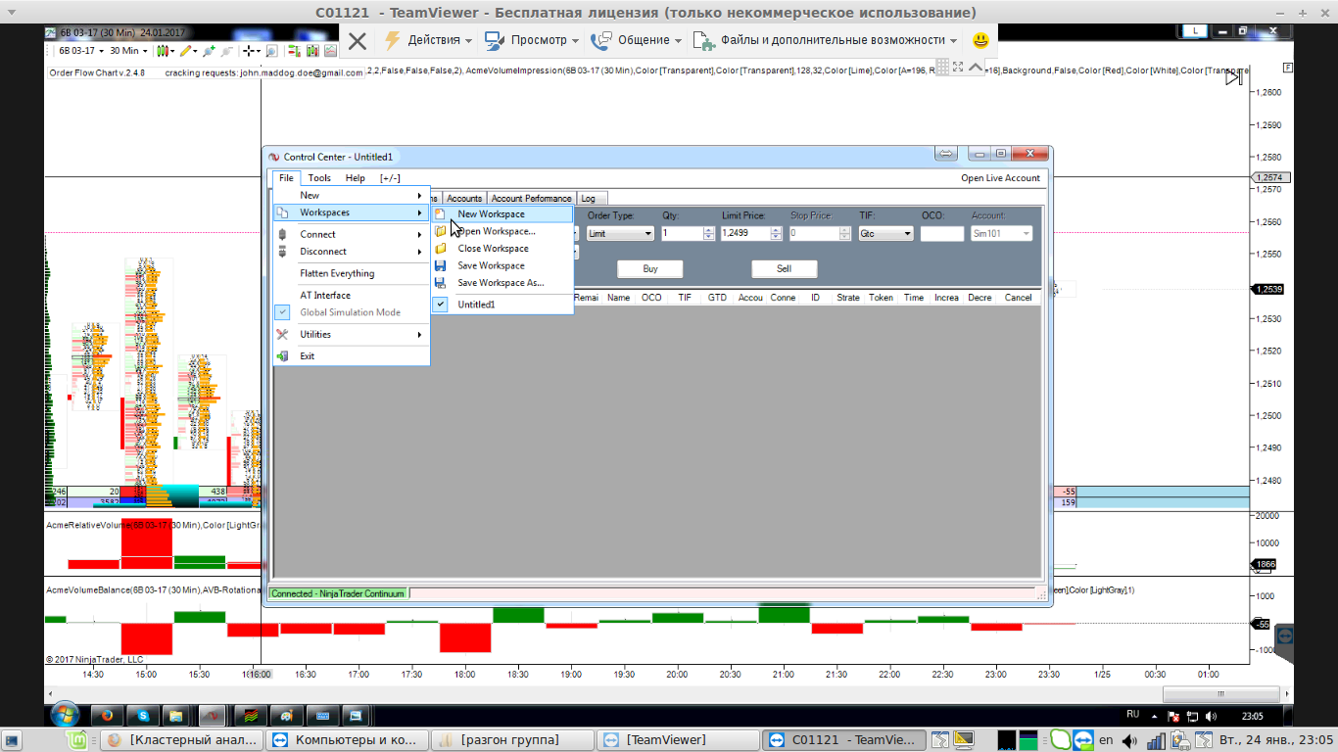Click the indicators icon in chart toolbar

pyautogui.click(x=331, y=51)
